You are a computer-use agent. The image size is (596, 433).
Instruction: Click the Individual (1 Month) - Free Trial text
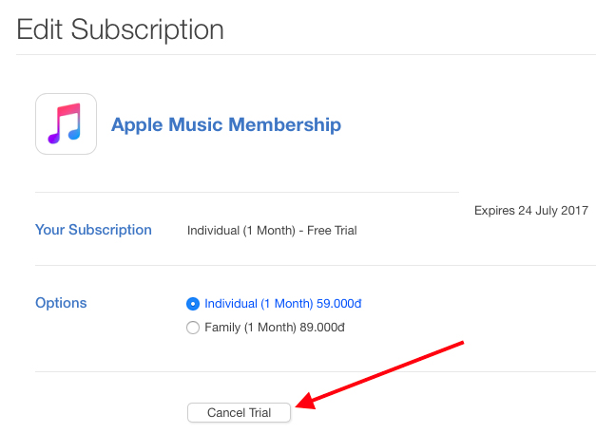tap(272, 231)
